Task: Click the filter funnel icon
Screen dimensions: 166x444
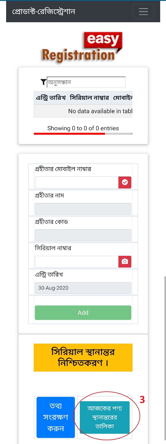Action: pos(43,82)
